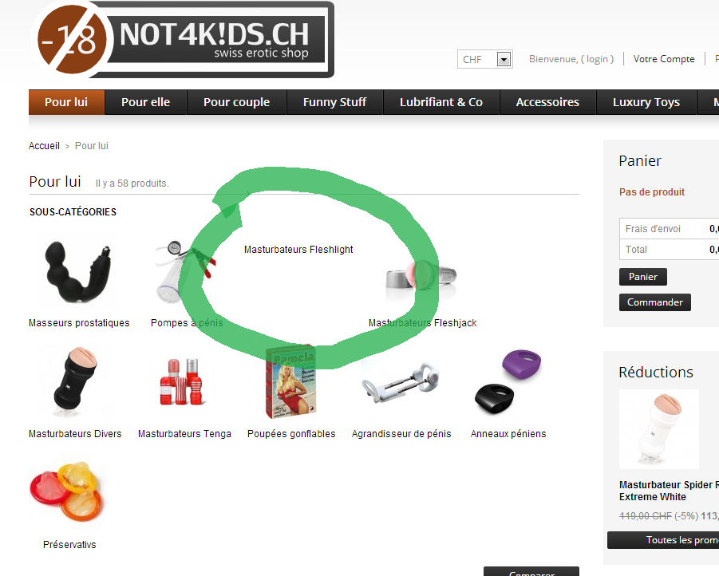Click the Commander button
This screenshot has height=576, width=719.
click(655, 302)
